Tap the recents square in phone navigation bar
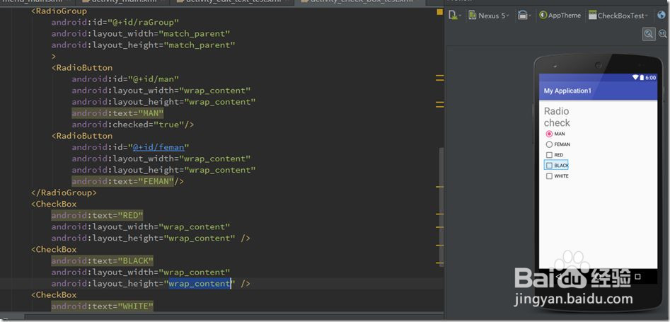670x322 pixels. pos(638,277)
